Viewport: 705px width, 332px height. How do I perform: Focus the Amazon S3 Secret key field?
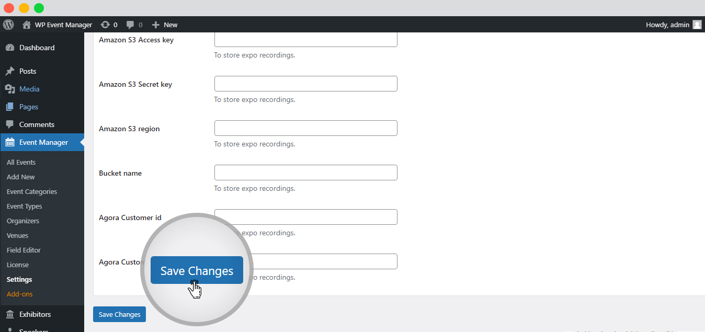pyautogui.click(x=306, y=84)
